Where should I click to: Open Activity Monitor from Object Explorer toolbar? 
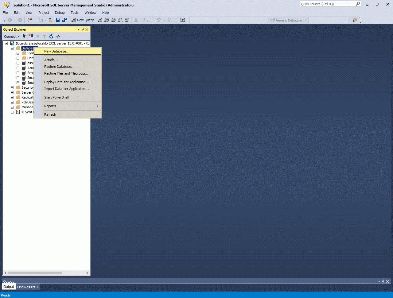[x=58, y=36]
